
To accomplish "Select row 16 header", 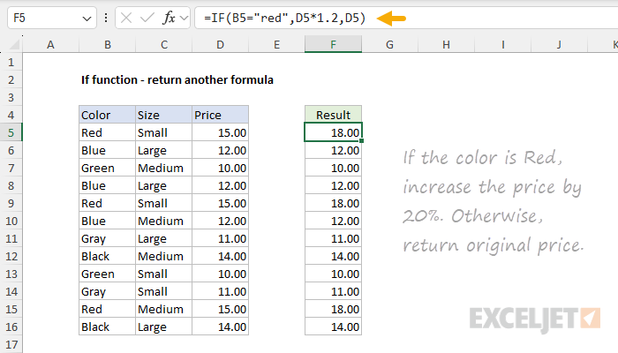I will click(11, 327).
